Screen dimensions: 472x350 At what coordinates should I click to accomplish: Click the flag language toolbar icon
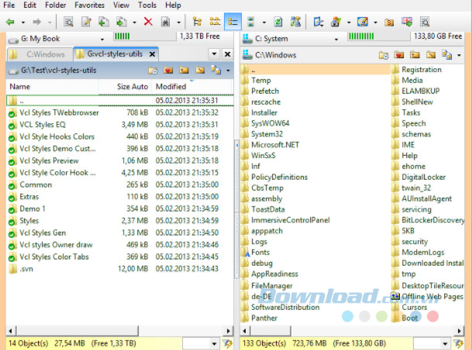pyautogui.click(x=407, y=22)
